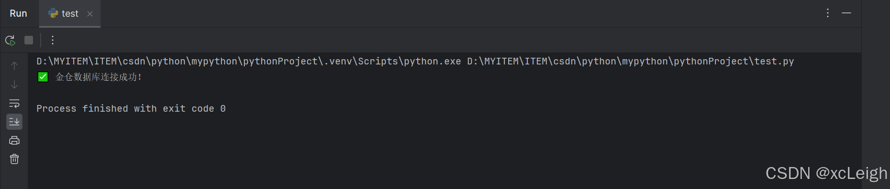
Task: Open Run tool window options menu
Action: [x=828, y=13]
